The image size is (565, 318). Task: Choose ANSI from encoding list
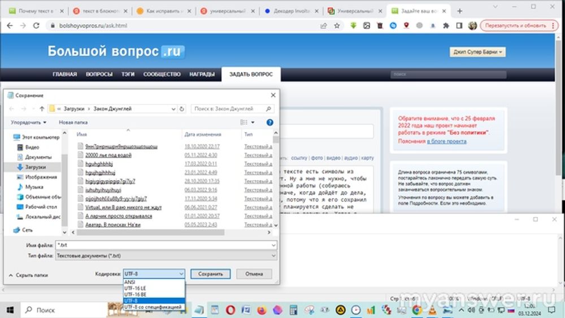pyautogui.click(x=130, y=282)
